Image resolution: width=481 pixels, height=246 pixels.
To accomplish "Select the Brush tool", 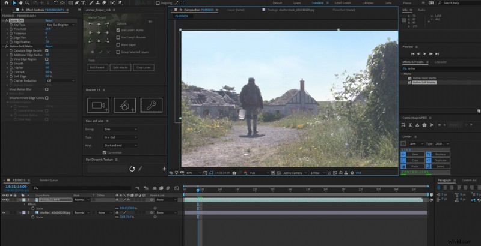I will click(91, 3).
